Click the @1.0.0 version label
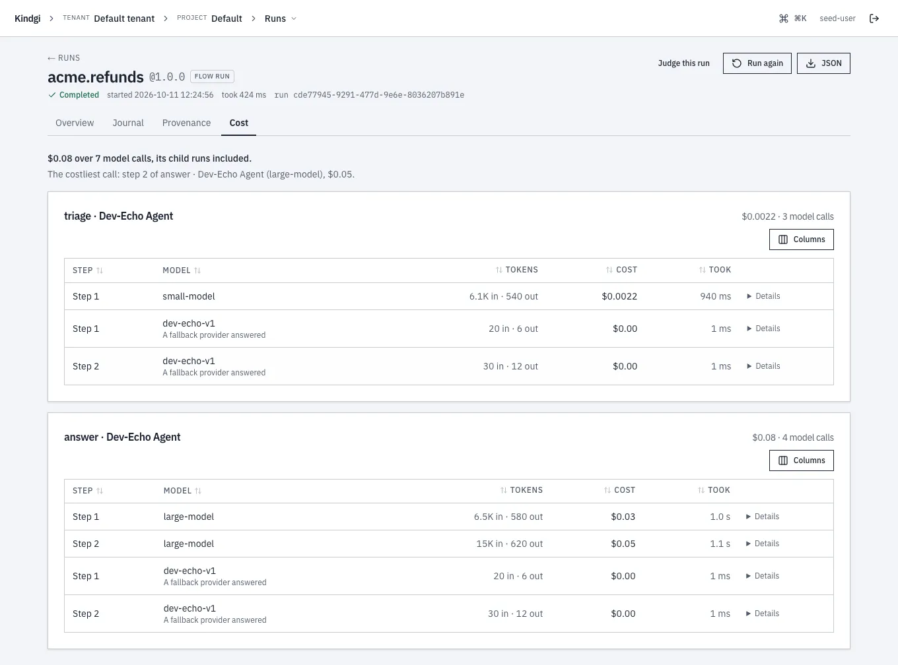898x665 pixels. pos(167,77)
